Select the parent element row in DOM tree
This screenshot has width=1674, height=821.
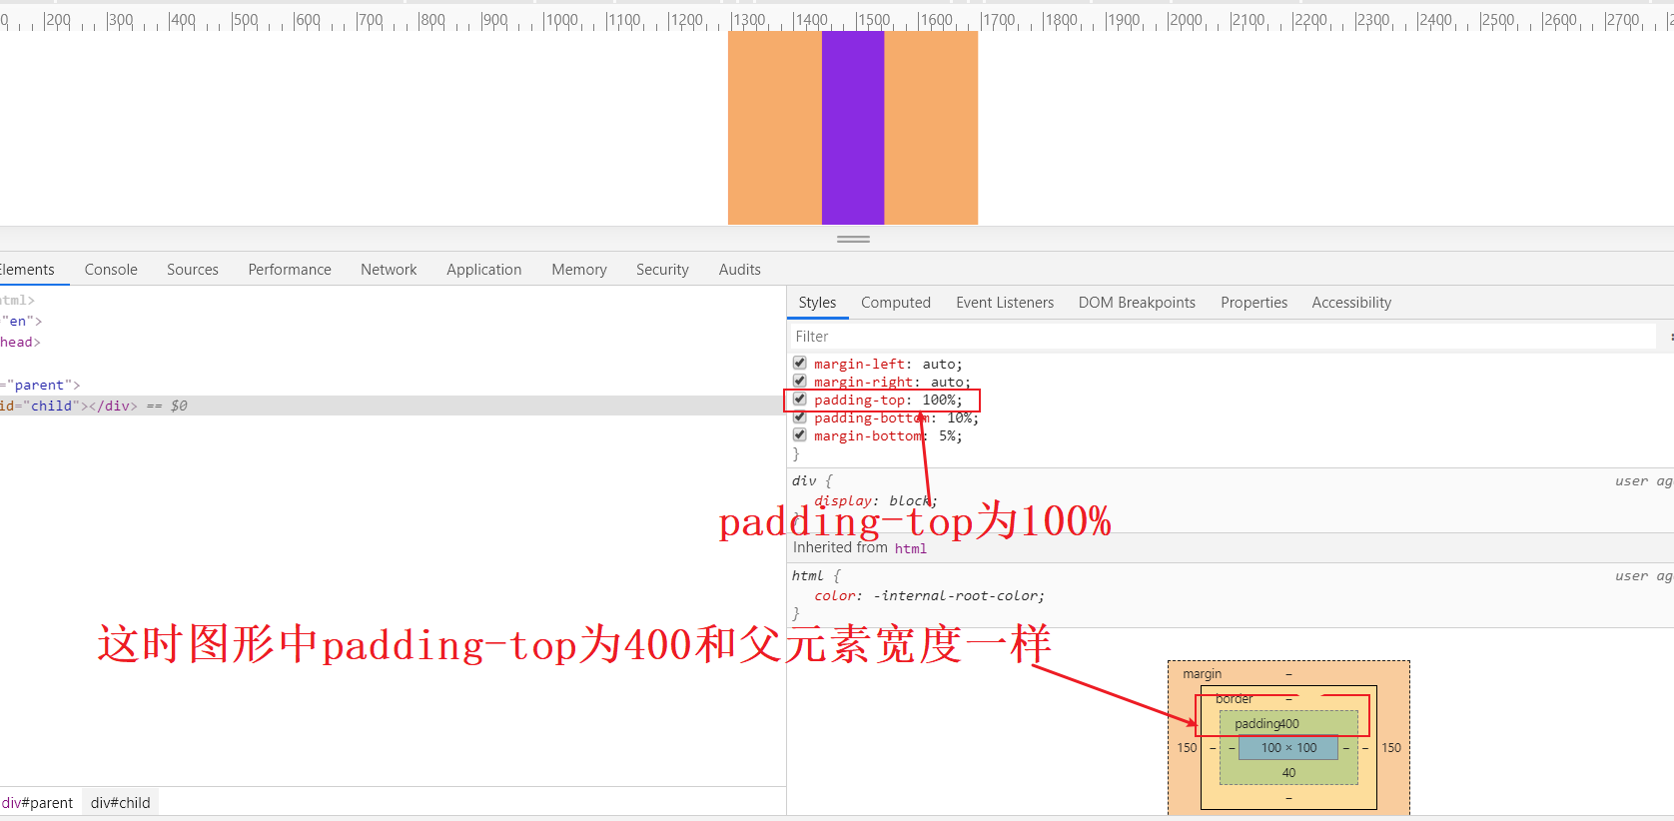coord(393,385)
